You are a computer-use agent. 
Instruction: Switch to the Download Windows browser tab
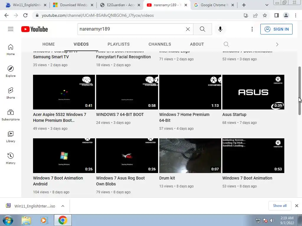pos(73,5)
